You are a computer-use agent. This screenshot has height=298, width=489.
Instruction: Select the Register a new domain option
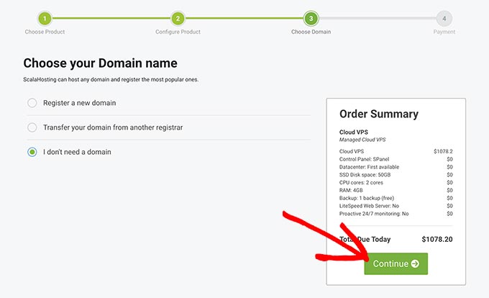pos(32,103)
